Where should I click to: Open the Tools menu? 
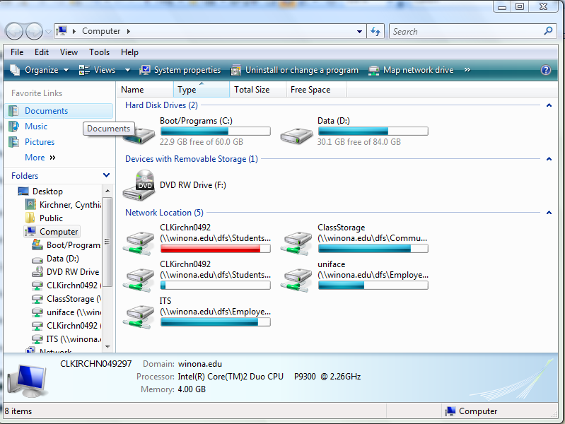[x=99, y=52]
